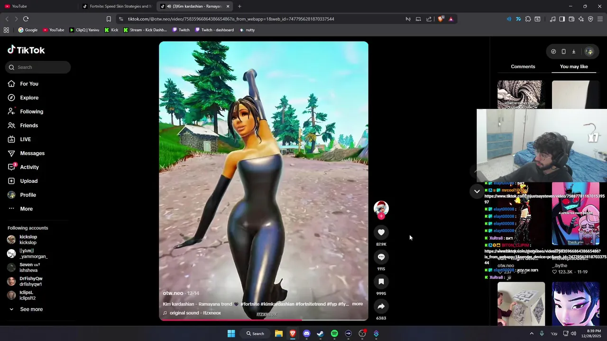
Task: Click the coin icon in top pill
Action: [x=553, y=52]
